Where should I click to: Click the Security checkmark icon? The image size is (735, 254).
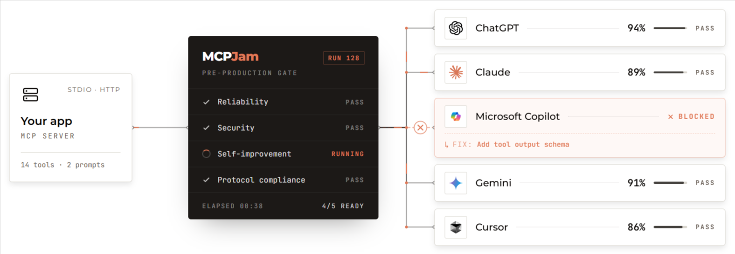[x=206, y=127]
